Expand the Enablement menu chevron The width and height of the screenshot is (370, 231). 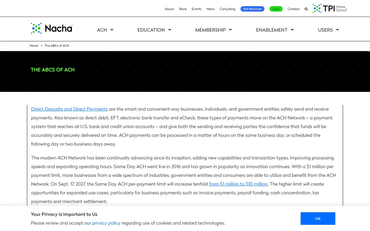pos(292,30)
